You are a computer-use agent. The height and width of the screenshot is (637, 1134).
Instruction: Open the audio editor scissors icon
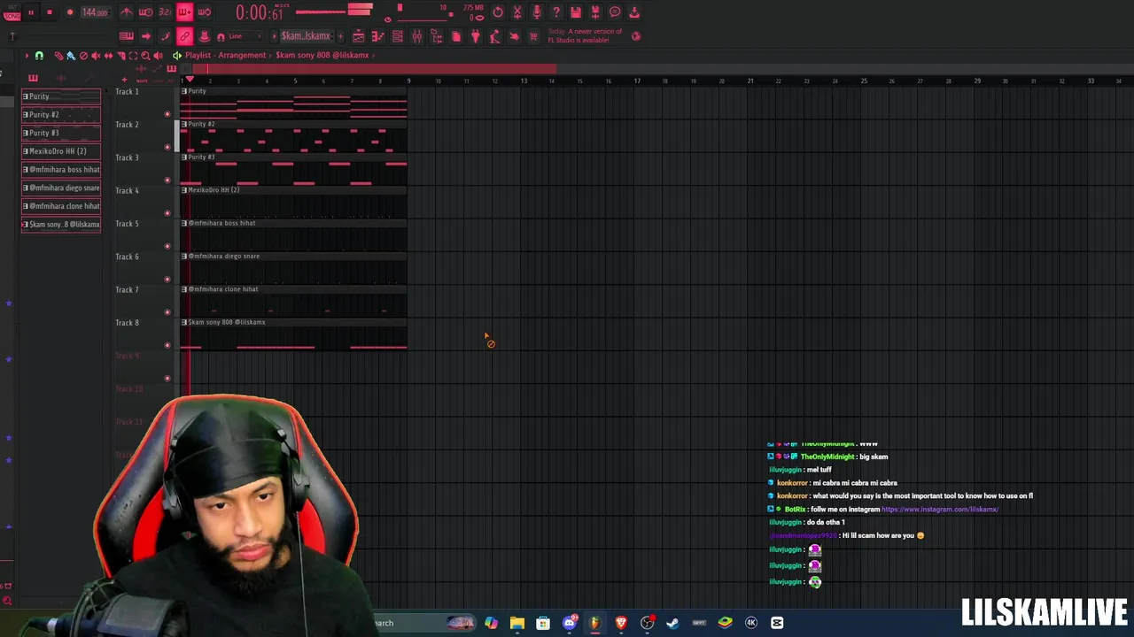tap(517, 12)
